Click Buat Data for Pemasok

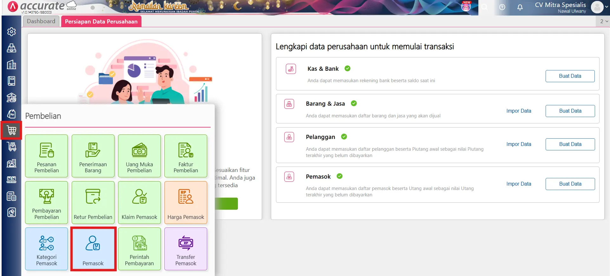(570, 184)
